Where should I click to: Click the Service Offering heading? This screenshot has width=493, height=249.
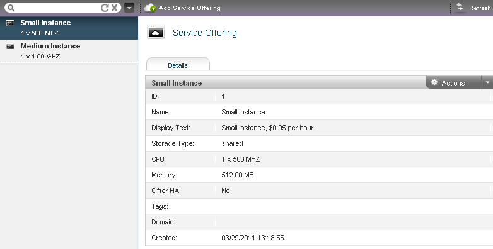click(x=205, y=33)
